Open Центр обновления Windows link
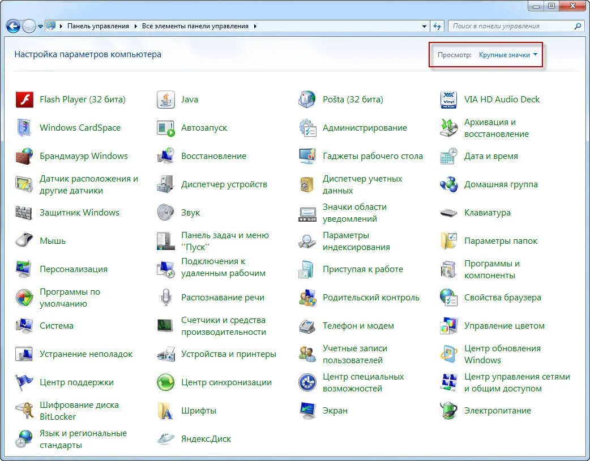This screenshot has height=461, width=590. point(502,354)
